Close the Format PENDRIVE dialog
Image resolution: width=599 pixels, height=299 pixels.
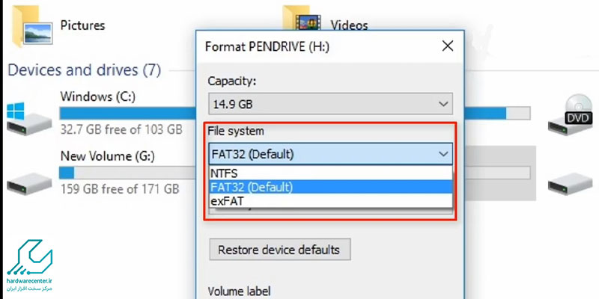click(447, 46)
